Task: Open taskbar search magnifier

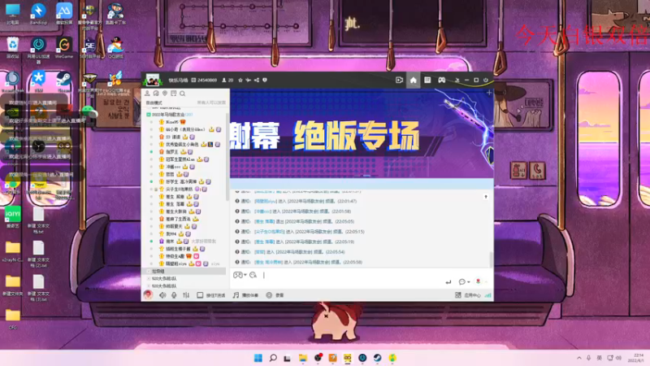Action: (x=273, y=358)
